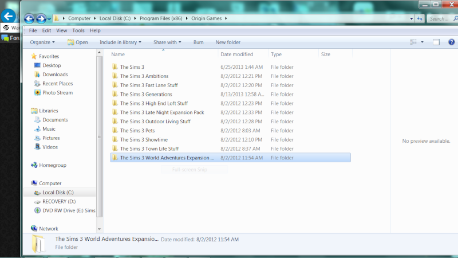The image size is (458, 258).
Task: Open the File menu
Action: (x=33, y=30)
